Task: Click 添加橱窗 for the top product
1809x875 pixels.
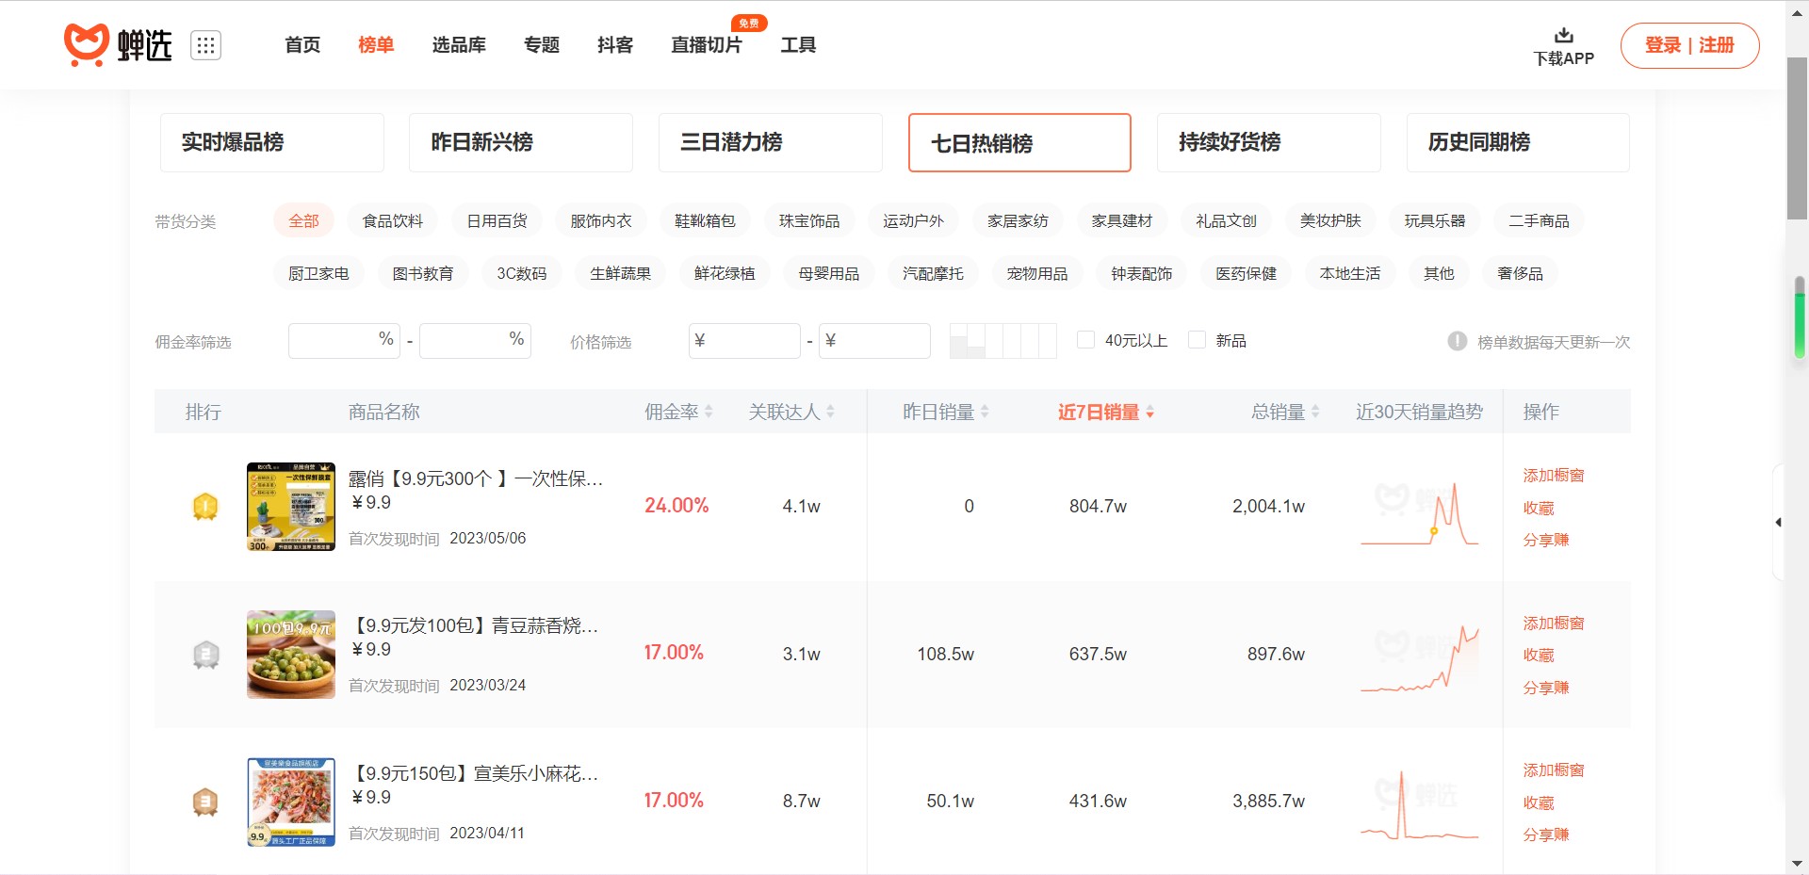Action: [x=1552, y=476]
